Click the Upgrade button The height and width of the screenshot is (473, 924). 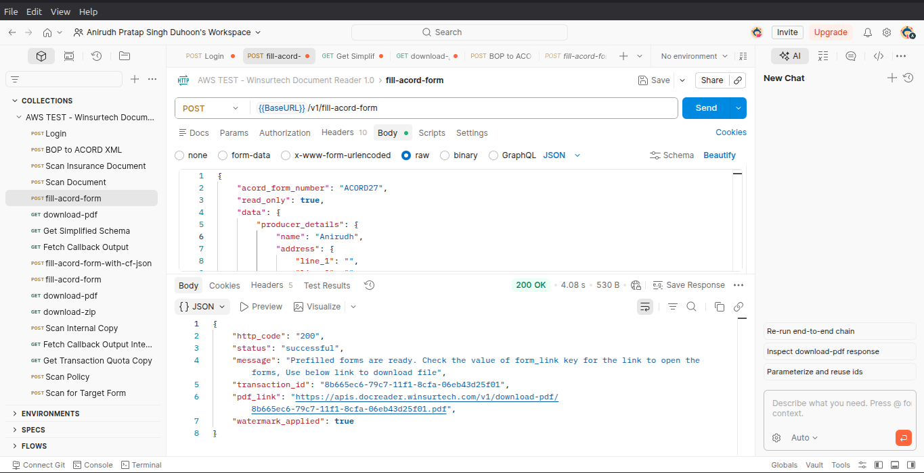click(x=831, y=32)
